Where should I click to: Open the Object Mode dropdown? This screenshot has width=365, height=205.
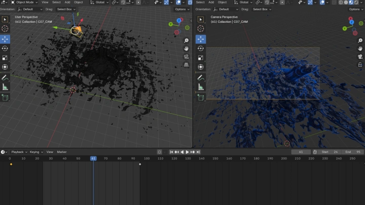click(24, 3)
